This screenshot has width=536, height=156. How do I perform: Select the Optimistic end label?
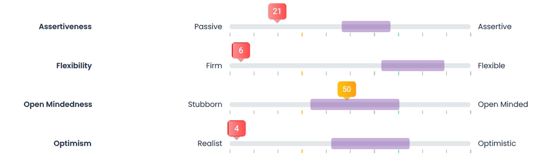[497, 144]
